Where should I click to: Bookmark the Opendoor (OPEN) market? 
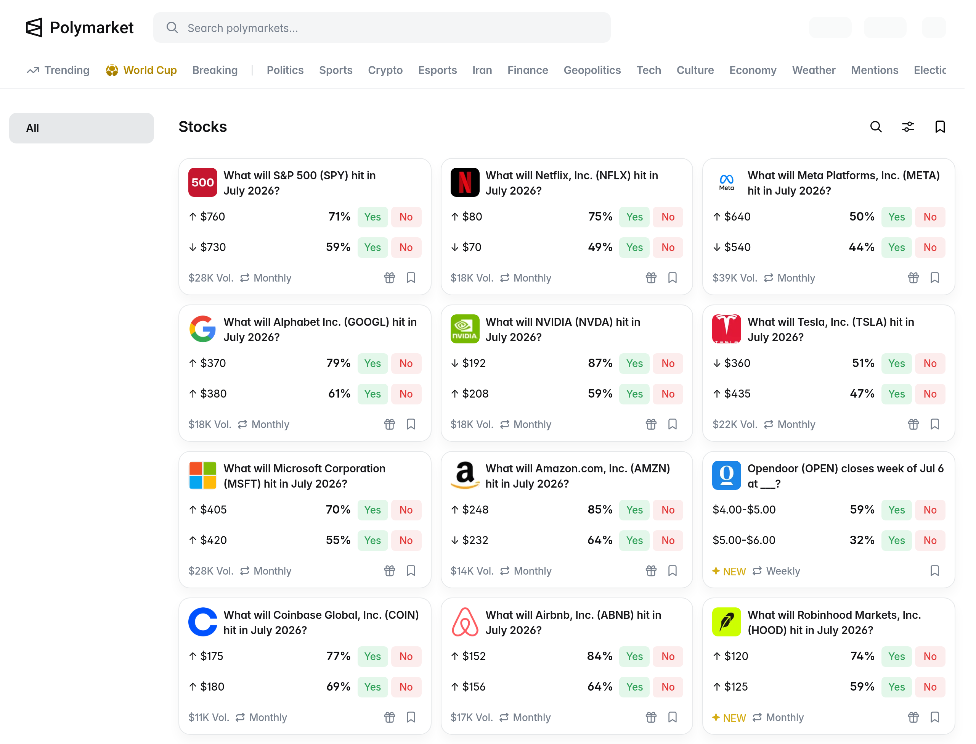click(935, 571)
